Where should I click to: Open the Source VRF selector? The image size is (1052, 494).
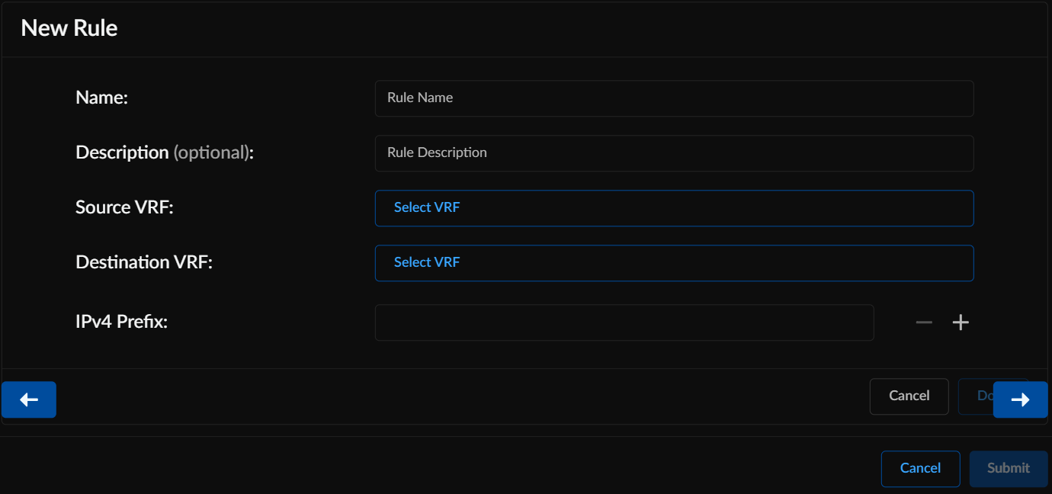pyautogui.click(x=674, y=207)
